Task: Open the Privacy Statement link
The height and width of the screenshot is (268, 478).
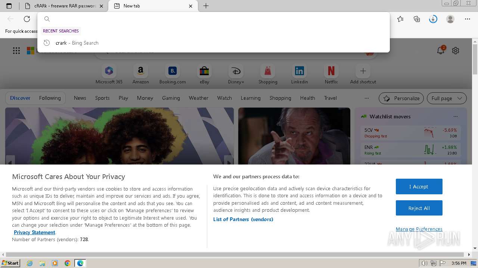Action: coord(34,232)
